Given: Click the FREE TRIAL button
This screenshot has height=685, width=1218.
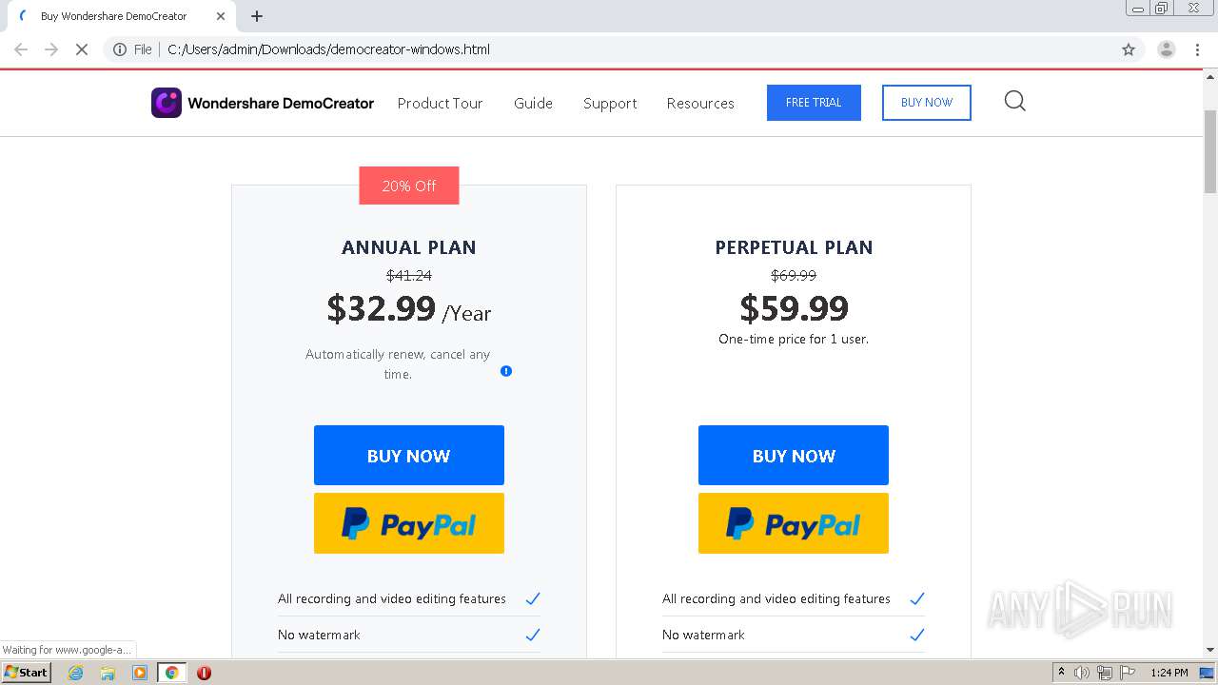Looking at the screenshot, I should click(x=814, y=103).
